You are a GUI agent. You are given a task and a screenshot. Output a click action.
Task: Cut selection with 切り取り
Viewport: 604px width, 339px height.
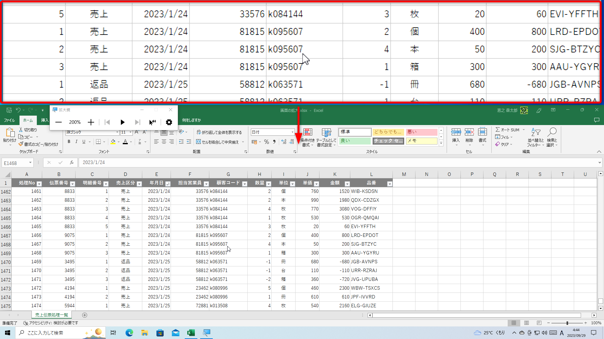[x=28, y=130]
